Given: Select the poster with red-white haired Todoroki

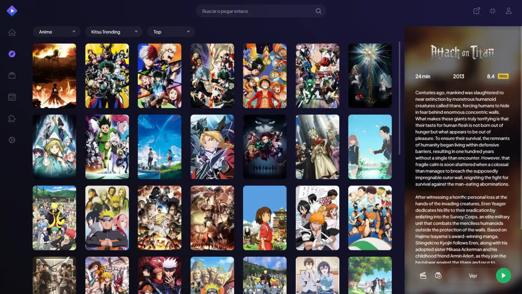Looking at the screenshot, I should point(160,76).
